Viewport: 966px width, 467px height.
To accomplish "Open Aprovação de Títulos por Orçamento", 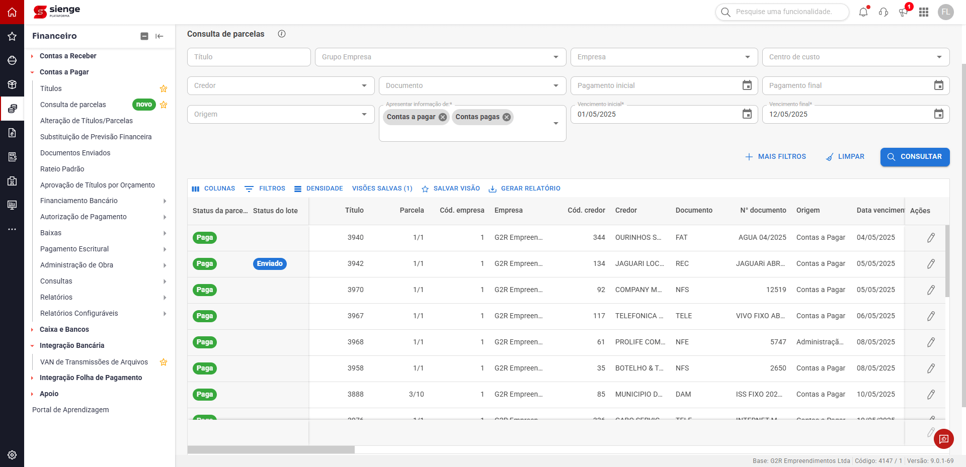I will [x=98, y=185].
